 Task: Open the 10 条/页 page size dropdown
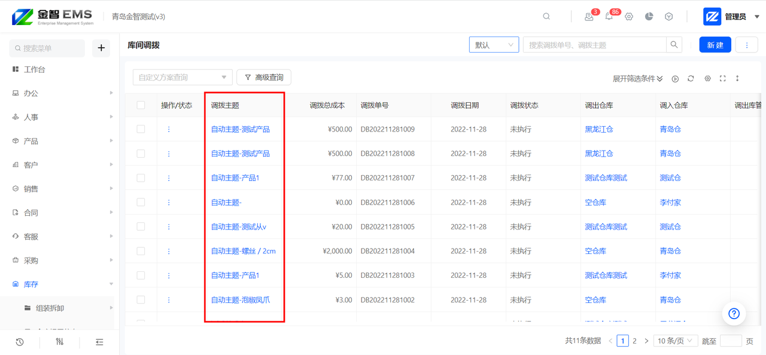click(x=675, y=341)
